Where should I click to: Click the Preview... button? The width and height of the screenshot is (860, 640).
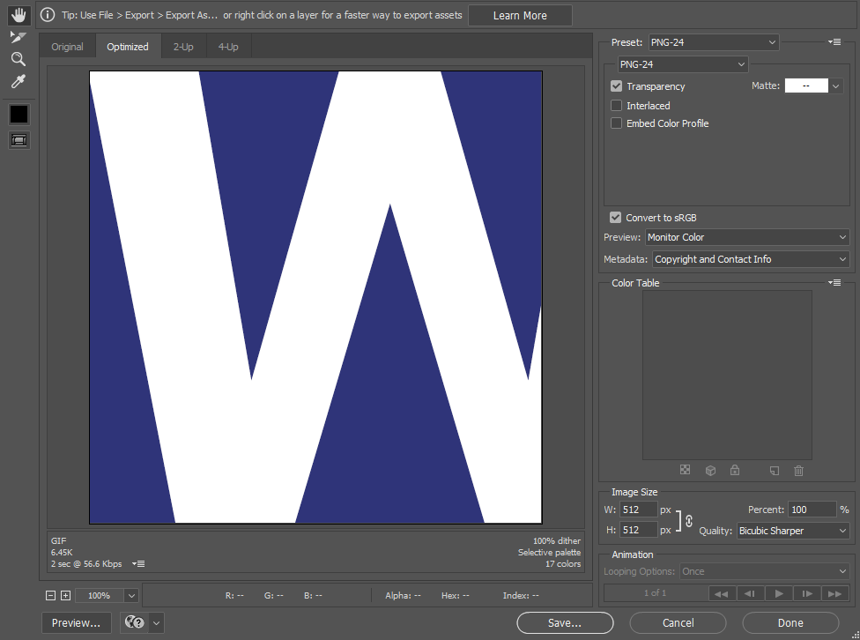click(77, 623)
